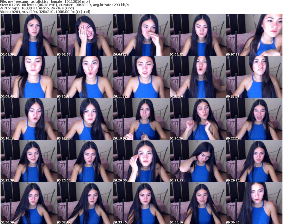Click the 'Audio: mp3, 16000 Hz' line
Image resolution: width=283 pixels, height=224 pixels.
(37, 8)
